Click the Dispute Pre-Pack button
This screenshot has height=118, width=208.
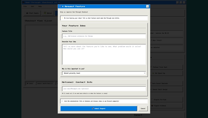(166, 100)
